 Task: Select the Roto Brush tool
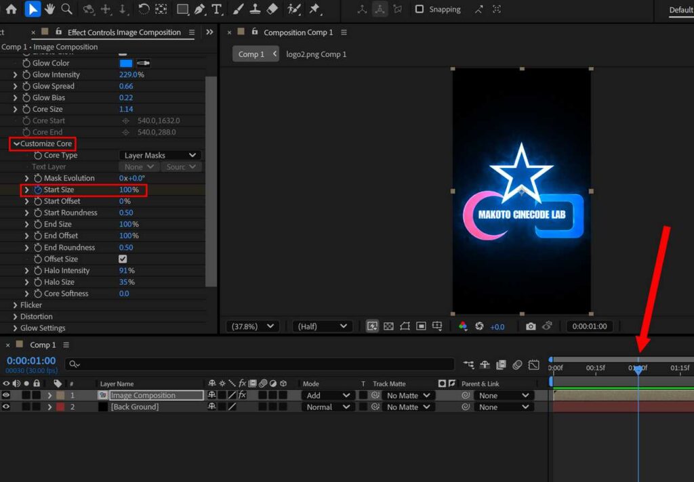coord(293,9)
